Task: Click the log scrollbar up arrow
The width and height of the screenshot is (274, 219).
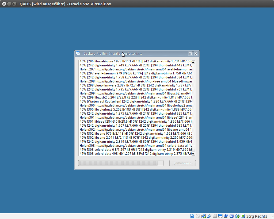Action: coord(193,62)
